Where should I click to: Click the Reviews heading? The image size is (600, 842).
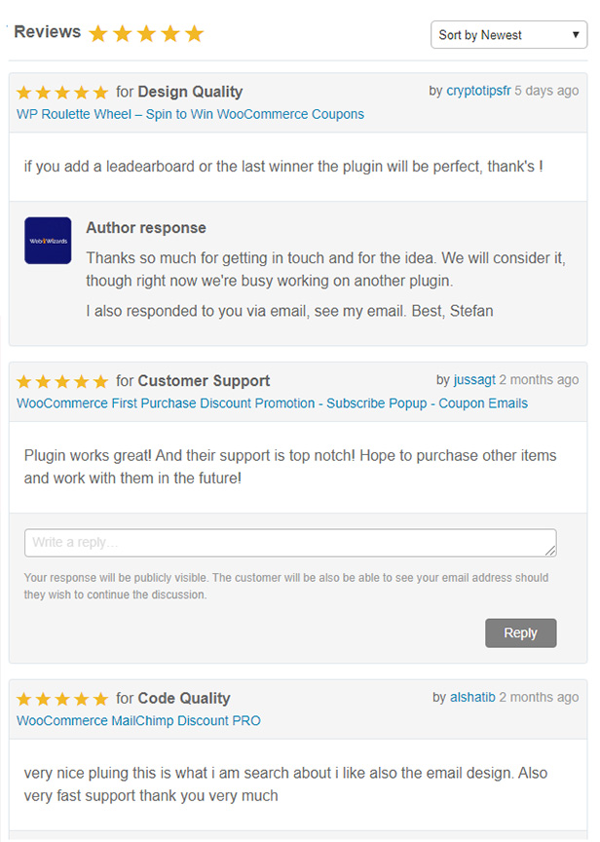point(48,32)
